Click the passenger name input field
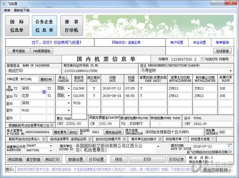 32,70
